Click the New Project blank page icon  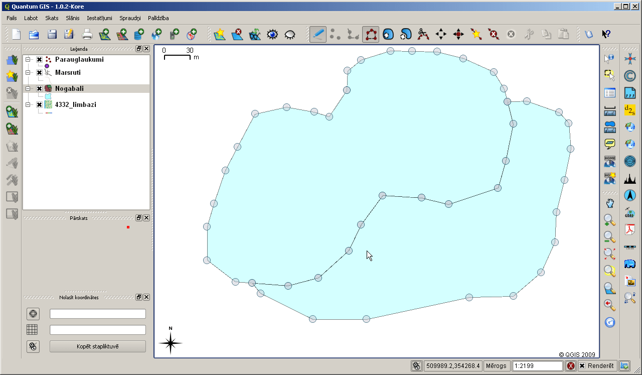[17, 34]
